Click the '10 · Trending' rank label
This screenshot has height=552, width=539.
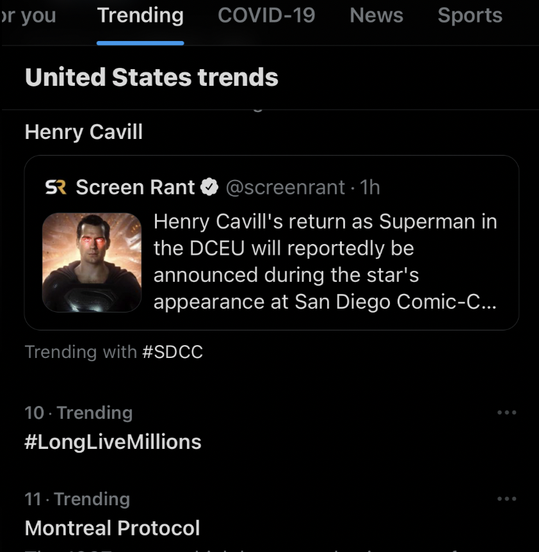(x=78, y=413)
